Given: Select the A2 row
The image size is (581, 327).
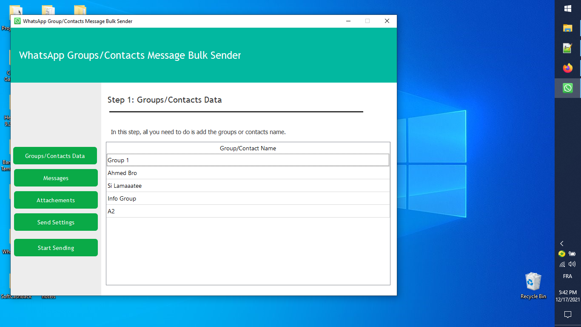Looking at the screenshot, I should 248,211.
